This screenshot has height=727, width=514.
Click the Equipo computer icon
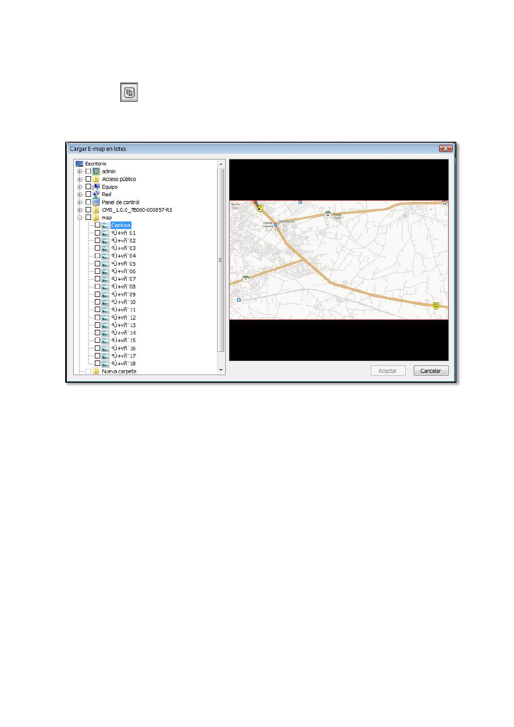click(x=96, y=186)
